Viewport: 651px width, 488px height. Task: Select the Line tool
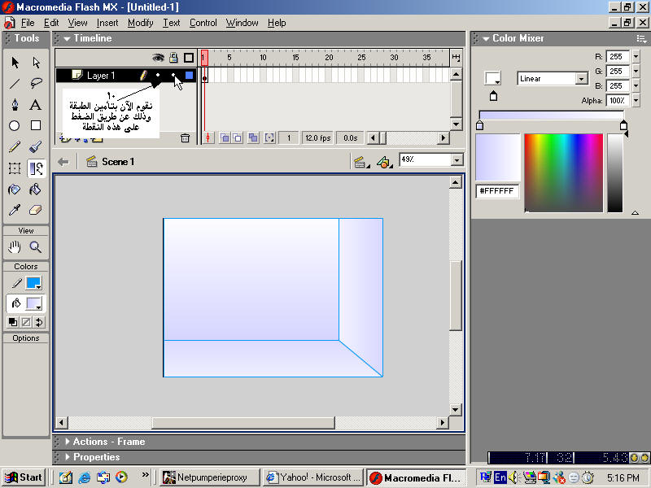point(15,84)
